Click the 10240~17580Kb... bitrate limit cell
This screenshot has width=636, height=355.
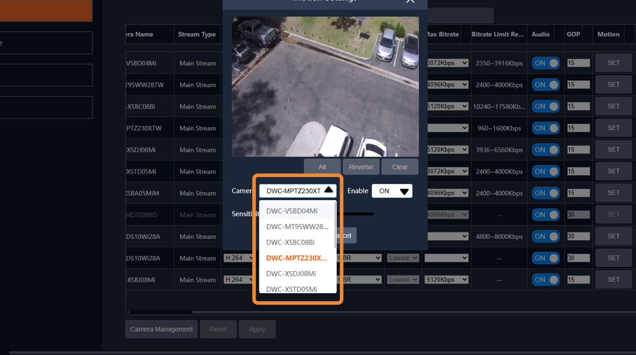(x=499, y=107)
